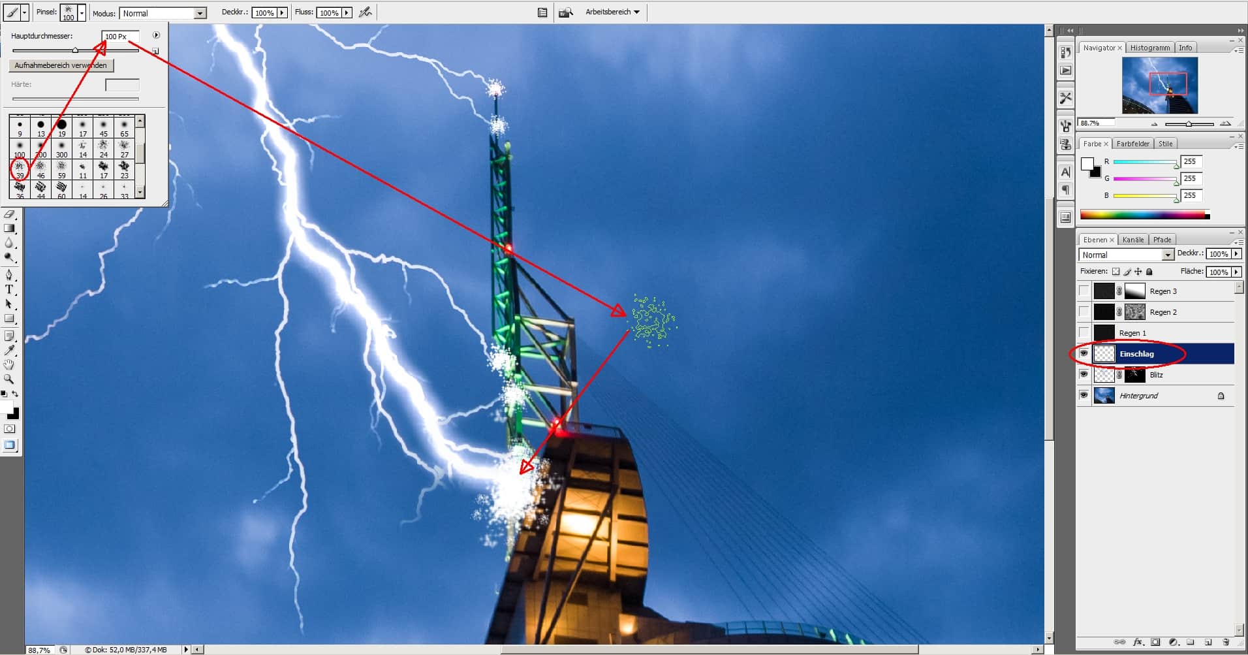1248x655 pixels.
Task: Pick the Hand tool
Action: pyautogui.click(x=9, y=364)
